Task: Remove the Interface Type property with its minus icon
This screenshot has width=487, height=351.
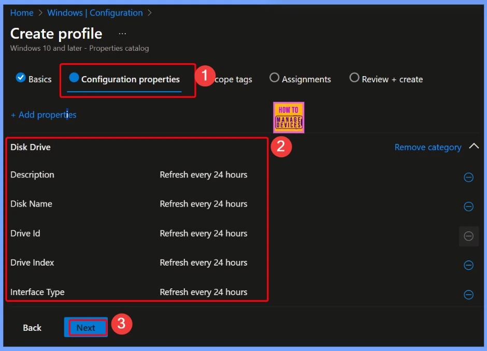Action: point(468,295)
